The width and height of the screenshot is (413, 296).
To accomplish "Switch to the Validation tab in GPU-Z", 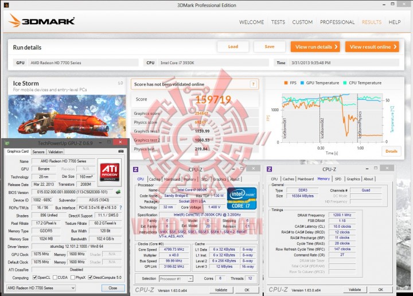I will (x=56, y=151).
